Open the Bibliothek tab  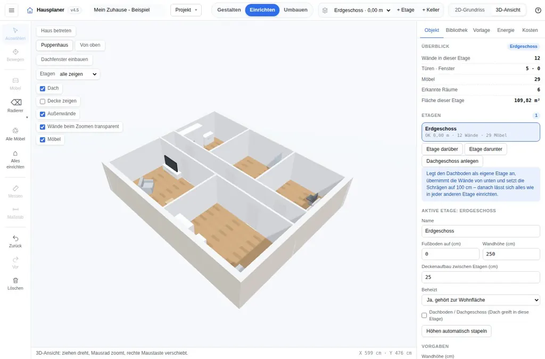click(456, 30)
